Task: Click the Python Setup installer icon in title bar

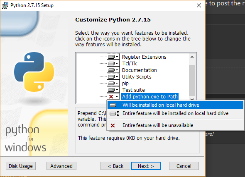Action: coord(5,5)
